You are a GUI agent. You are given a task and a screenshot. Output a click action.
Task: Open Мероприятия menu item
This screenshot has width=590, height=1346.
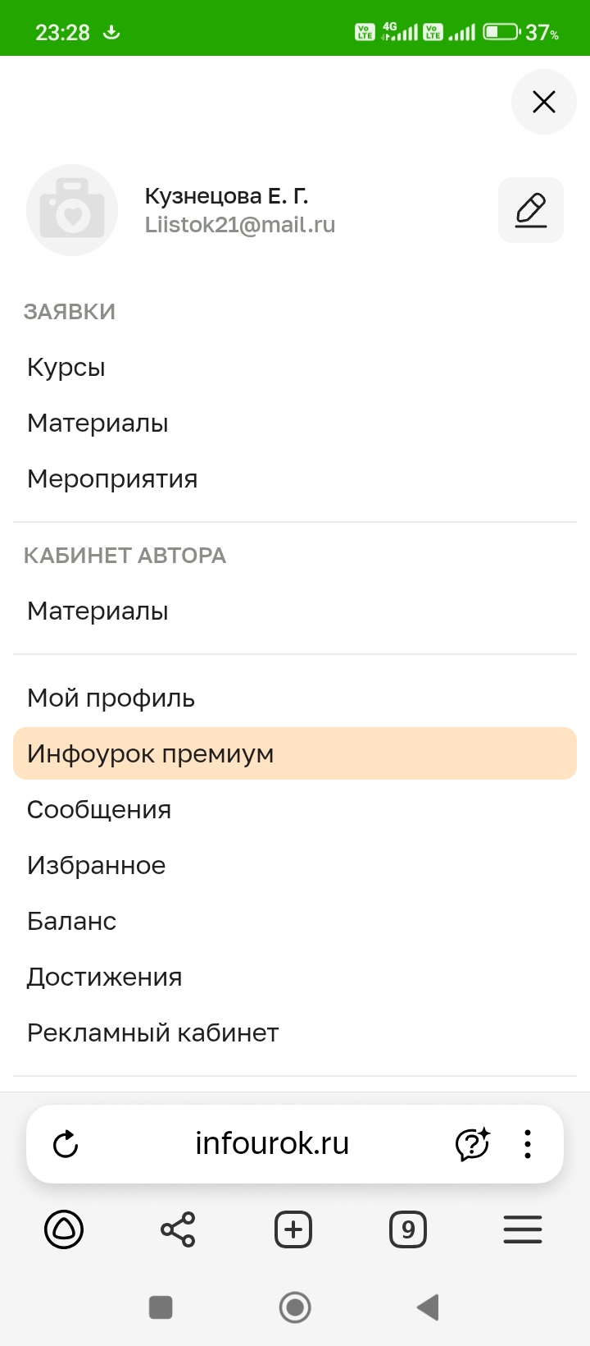(x=112, y=479)
